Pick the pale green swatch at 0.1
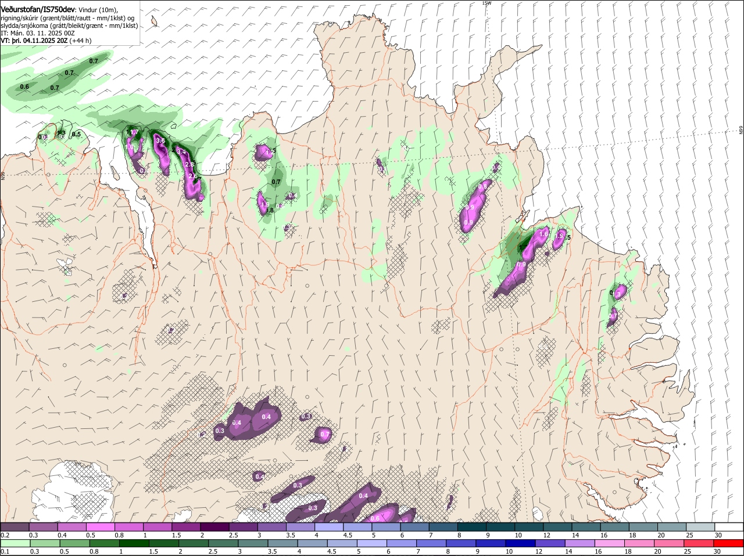 click(x=15, y=543)
